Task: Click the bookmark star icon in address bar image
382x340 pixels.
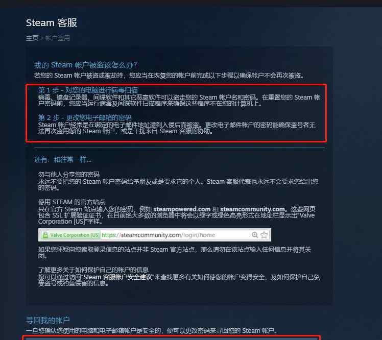Action: pos(264,235)
